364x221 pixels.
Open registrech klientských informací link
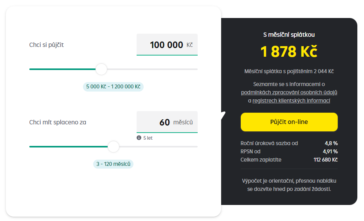click(x=291, y=101)
